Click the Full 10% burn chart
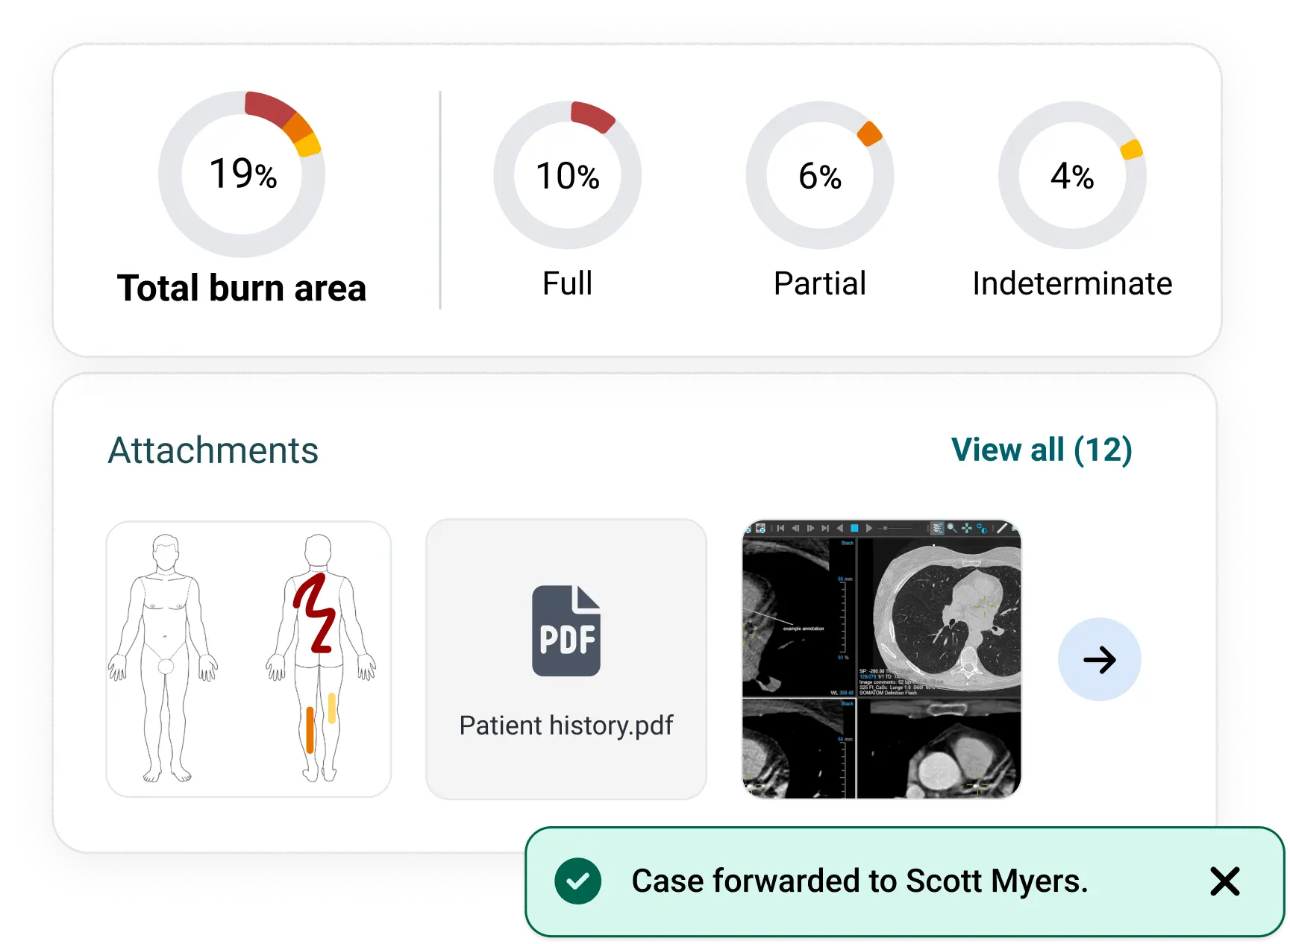 coord(568,174)
